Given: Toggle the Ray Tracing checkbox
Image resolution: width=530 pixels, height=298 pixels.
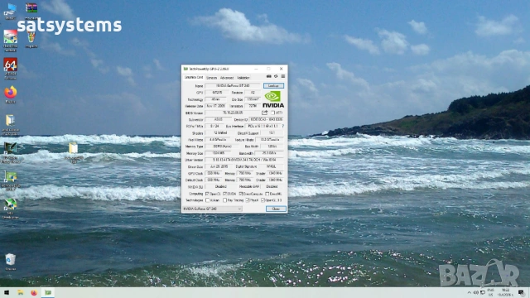Looking at the screenshot, I should [224, 200].
